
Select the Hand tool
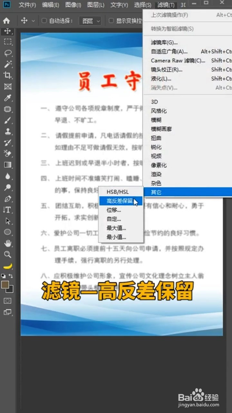(8, 243)
